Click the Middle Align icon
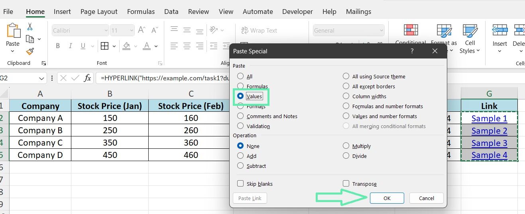 (187, 30)
